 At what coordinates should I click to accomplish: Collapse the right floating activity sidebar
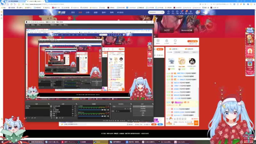click(250, 26)
